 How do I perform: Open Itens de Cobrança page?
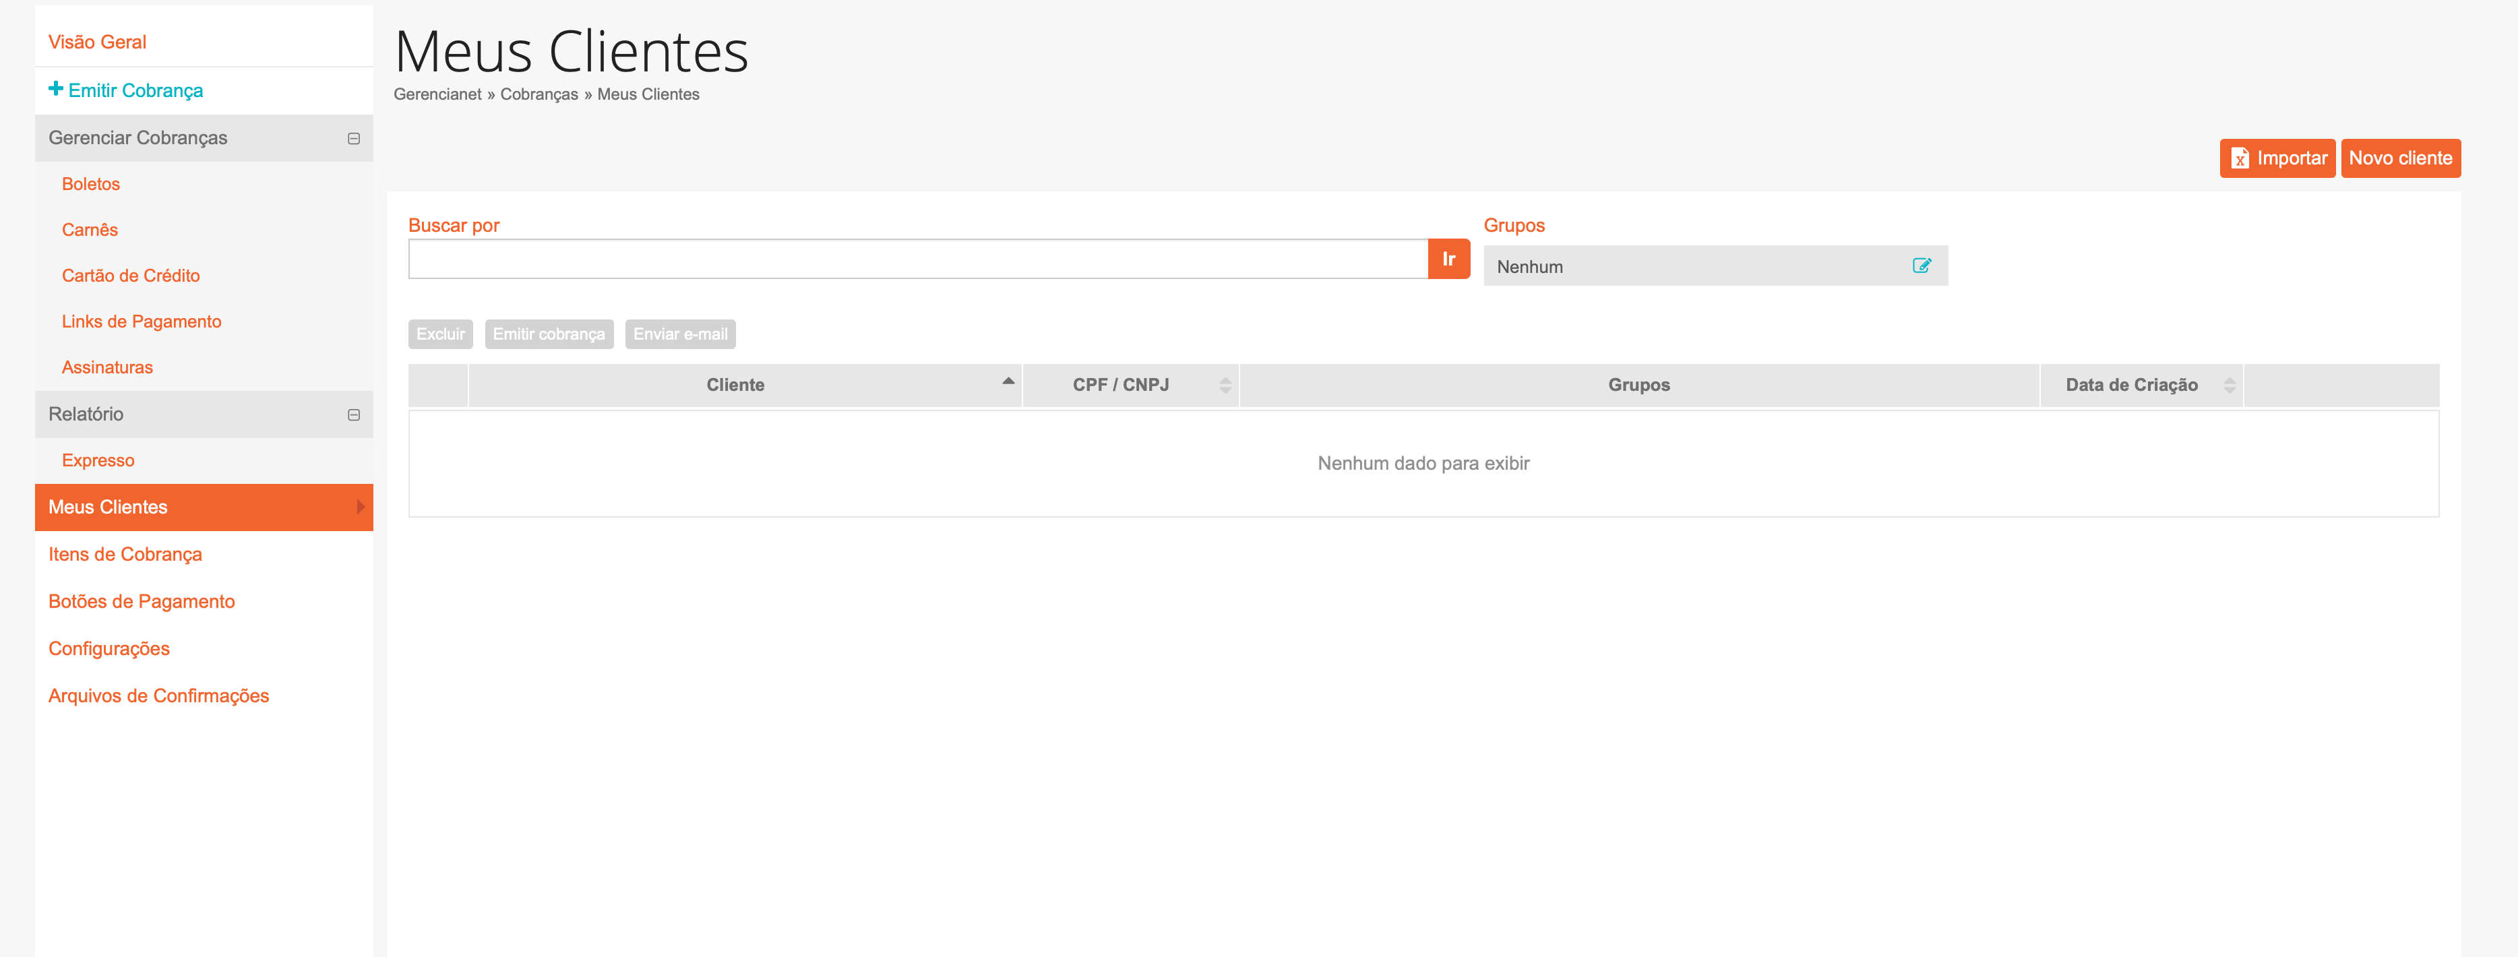pos(125,554)
